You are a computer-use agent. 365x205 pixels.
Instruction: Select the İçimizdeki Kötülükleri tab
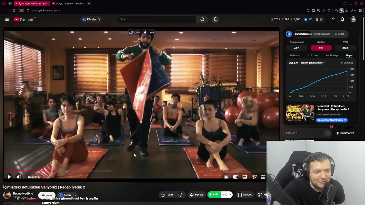pyautogui.click(x=31, y=3)
